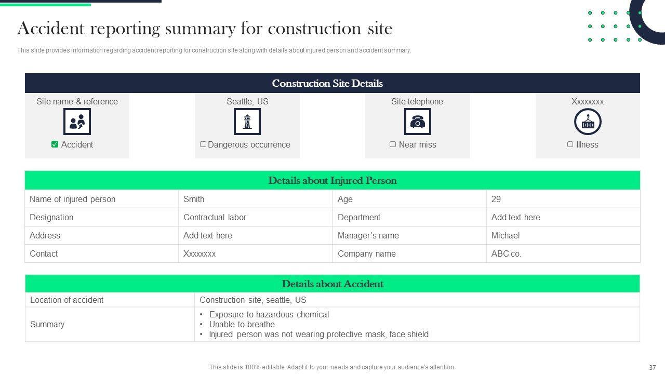
Task: Click the site telephone icon
Action: pyautogui.click(x=417, y=122)
